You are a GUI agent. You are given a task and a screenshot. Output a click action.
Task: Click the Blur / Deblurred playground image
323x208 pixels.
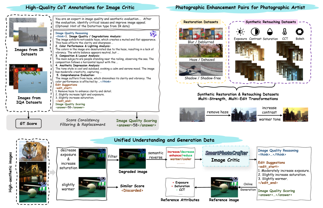click(x=201, y=34)
